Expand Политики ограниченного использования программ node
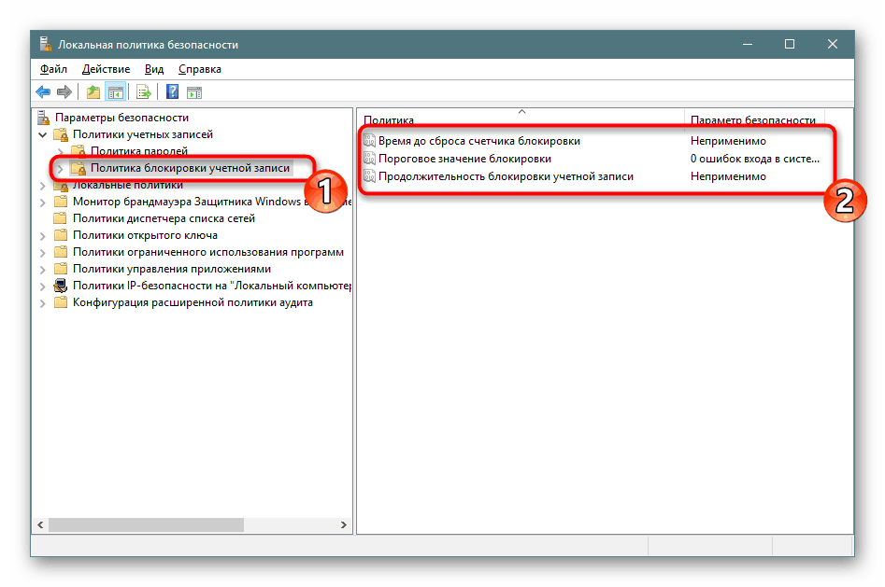This screenshot has width=885, height=587. (x=42, y=253)
